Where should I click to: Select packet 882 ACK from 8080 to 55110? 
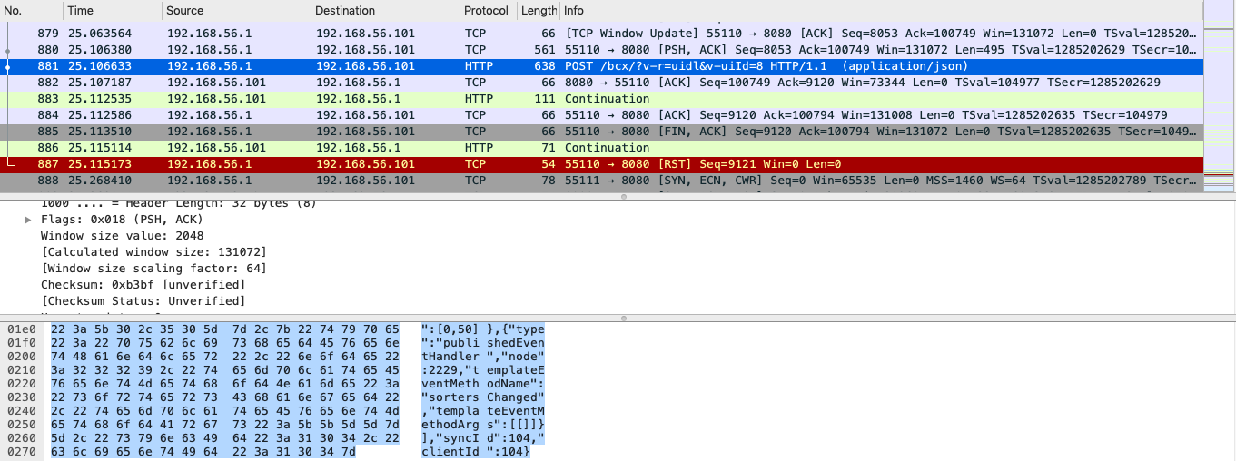[601, 83]
